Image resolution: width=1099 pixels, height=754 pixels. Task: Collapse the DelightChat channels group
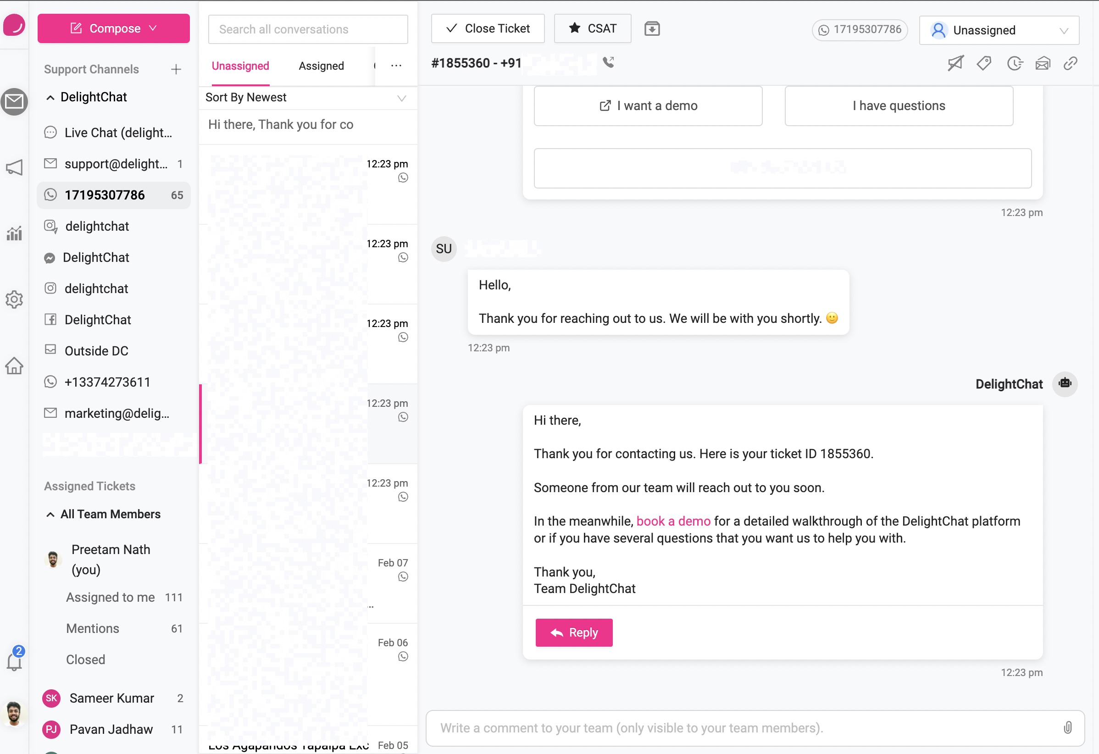pyautogui.click(x=50, y=98)
